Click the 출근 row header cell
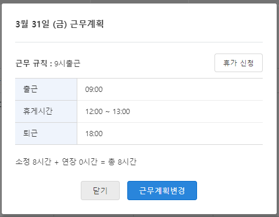Image resolution: width=279 pixels, height=217 pixels. coord(46,90)
